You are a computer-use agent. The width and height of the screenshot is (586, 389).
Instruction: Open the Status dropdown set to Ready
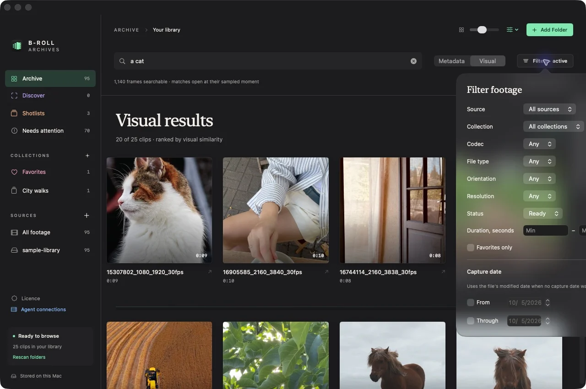pyautogui.click(x=543, y=214)
